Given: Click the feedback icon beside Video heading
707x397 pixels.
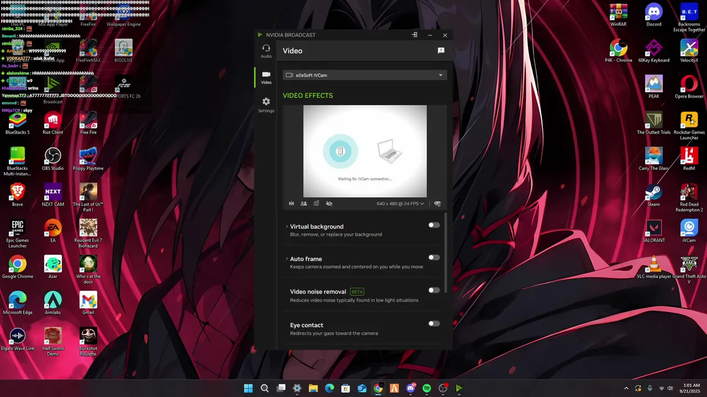Looking at the screenshot, I should click(441, 51).
